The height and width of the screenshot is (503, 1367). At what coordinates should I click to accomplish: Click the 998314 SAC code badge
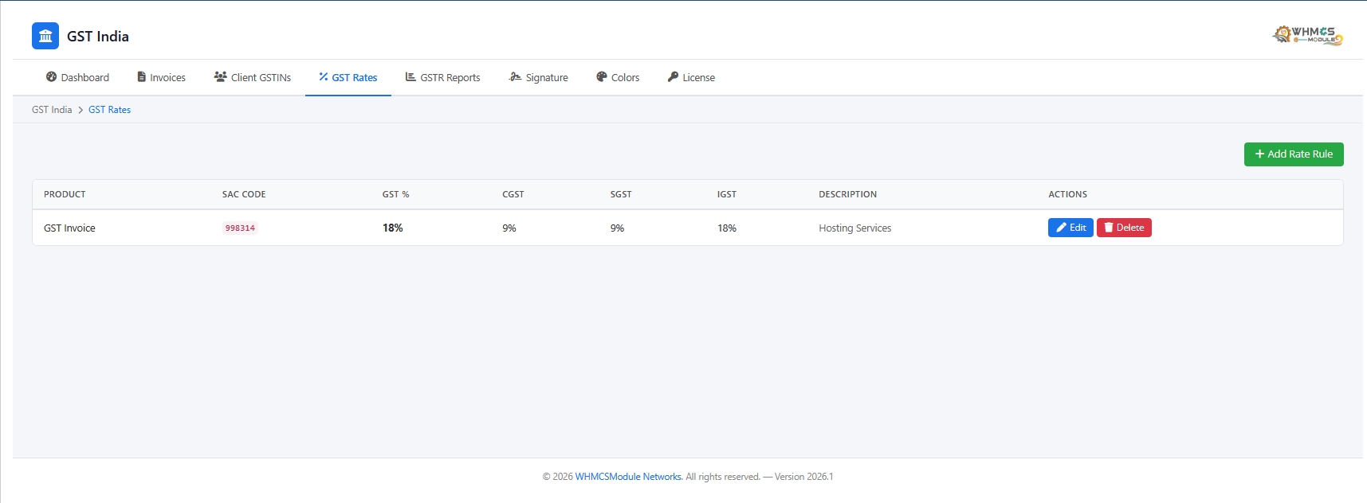coord(240,228)
